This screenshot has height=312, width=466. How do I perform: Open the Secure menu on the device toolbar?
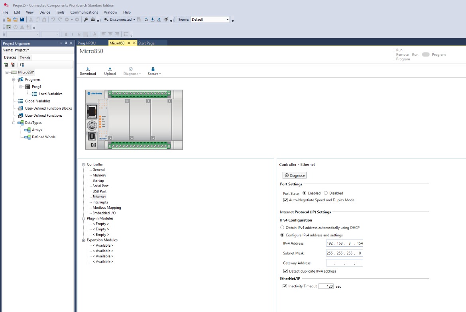coord(154,71)
